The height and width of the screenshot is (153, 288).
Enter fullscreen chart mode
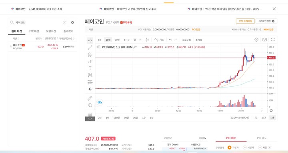pos(273,40)
